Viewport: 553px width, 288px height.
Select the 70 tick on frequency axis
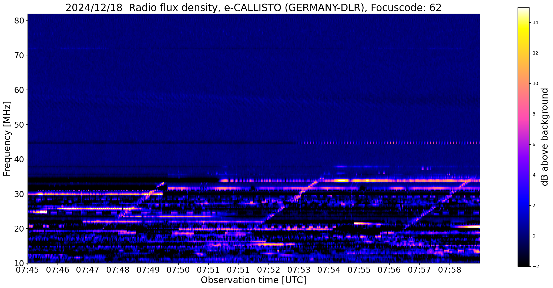click(19, 55)
